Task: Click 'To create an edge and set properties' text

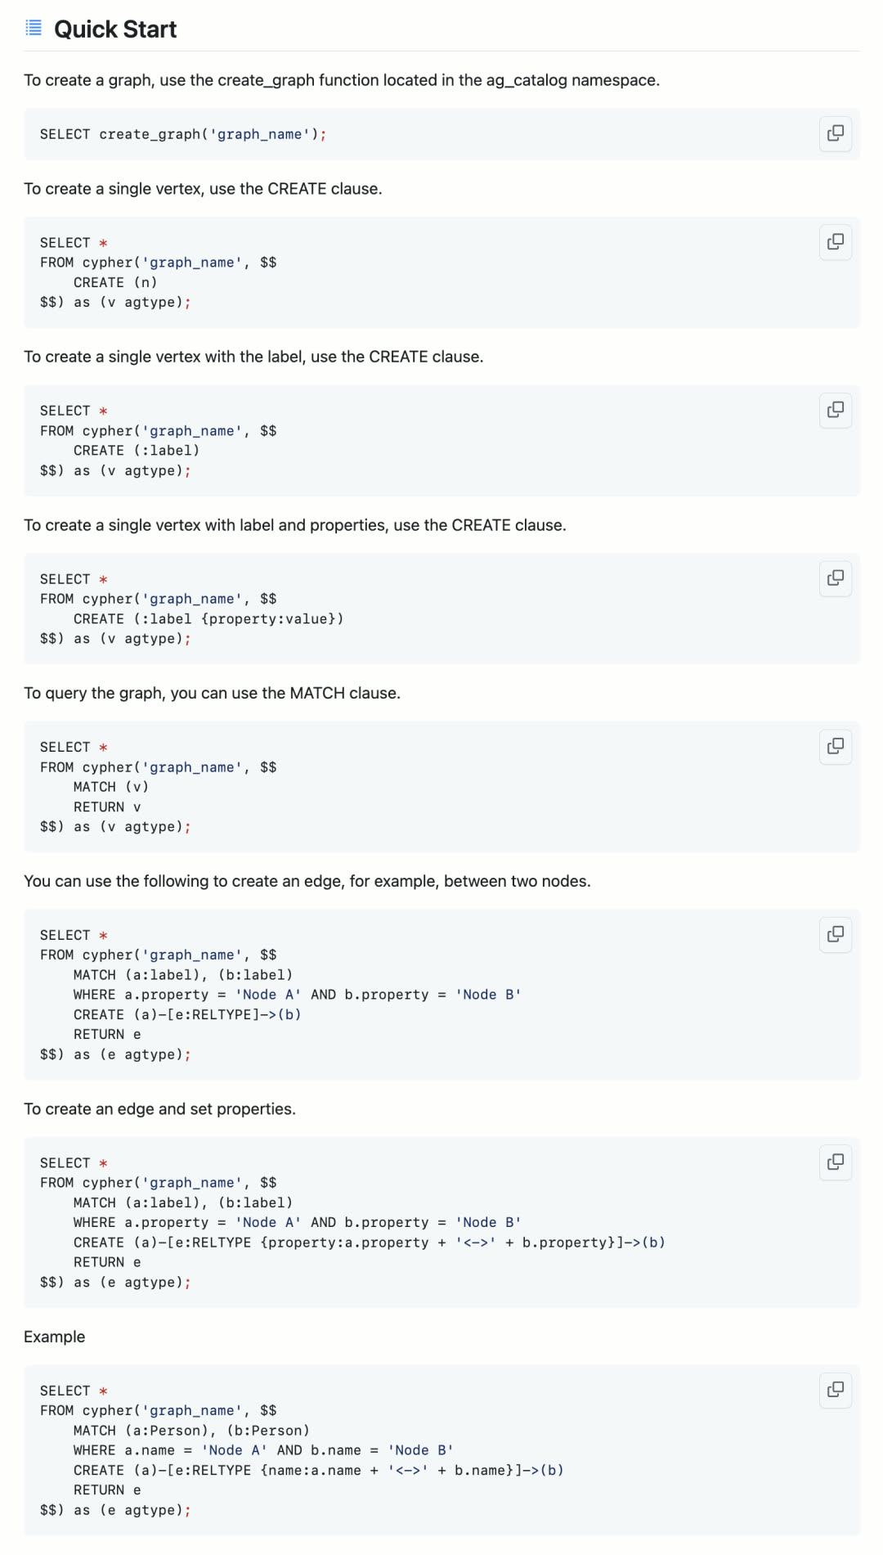Action: tap(159, 1109)
